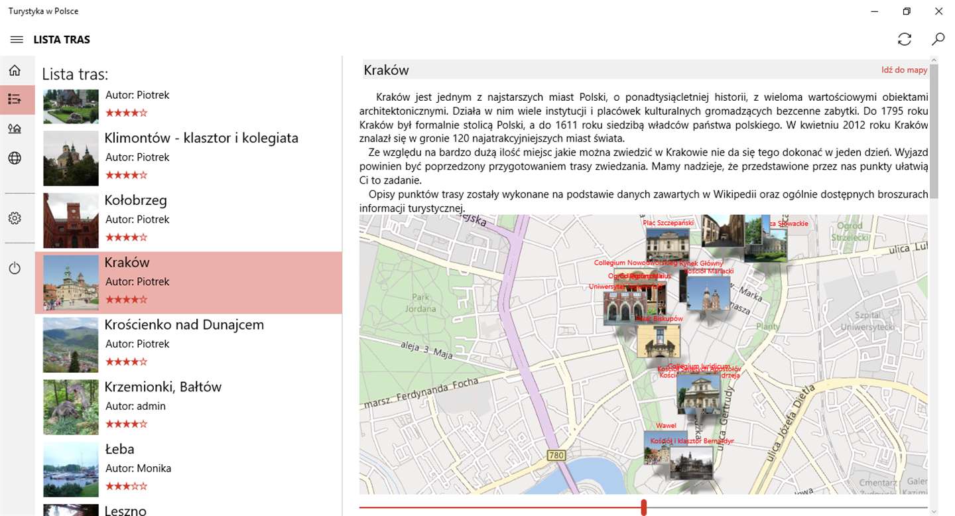Click the Kraków heading in details panel
Image resolution: width=955 pixels, height=516 pixels.
point(387,70)
